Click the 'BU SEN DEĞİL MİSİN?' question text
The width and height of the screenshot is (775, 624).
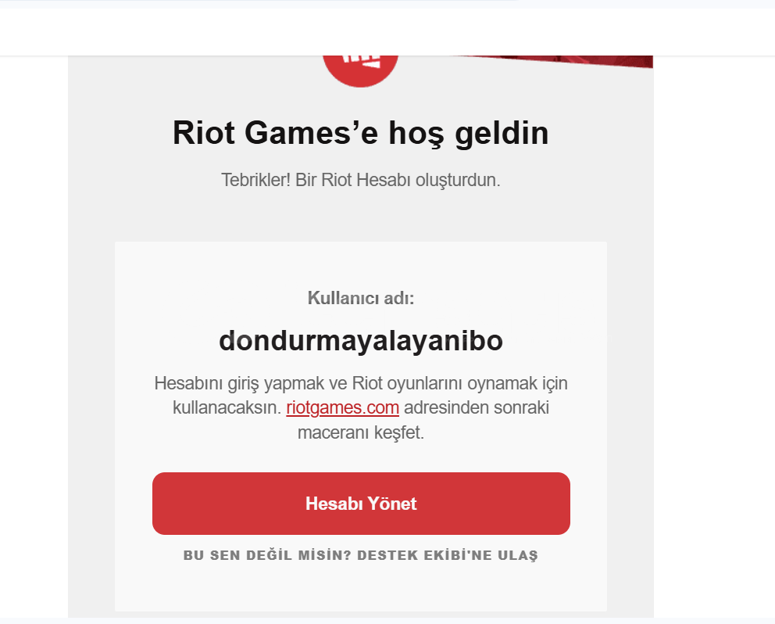[267, 555]
